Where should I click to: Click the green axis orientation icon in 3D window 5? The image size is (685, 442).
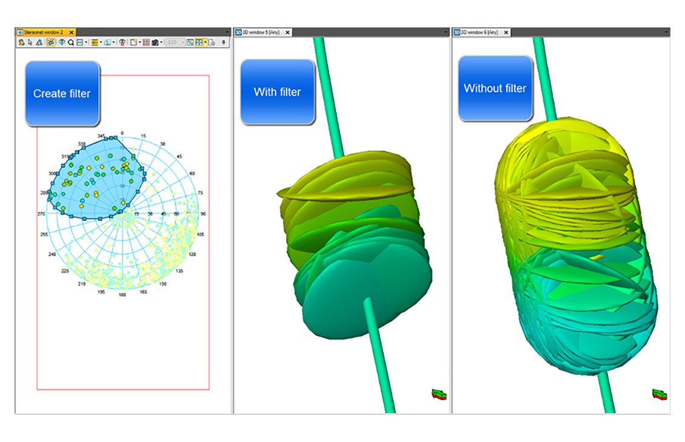click(x=437, y=394)
